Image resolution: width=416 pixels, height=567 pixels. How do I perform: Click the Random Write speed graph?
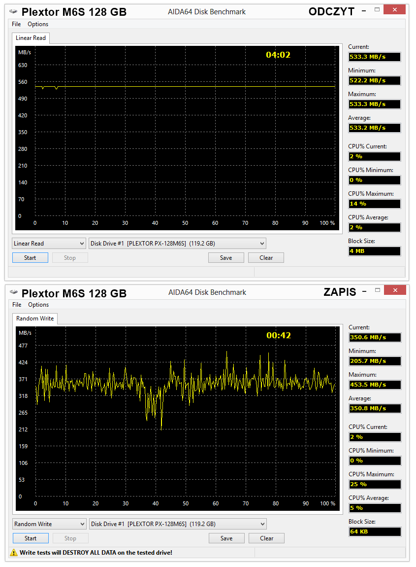click(x=178, y=419)
